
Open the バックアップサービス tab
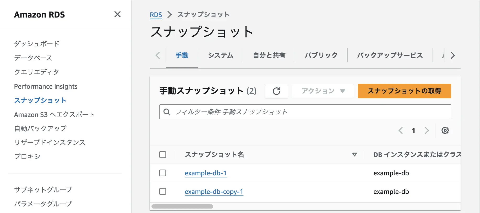[390, 55]
